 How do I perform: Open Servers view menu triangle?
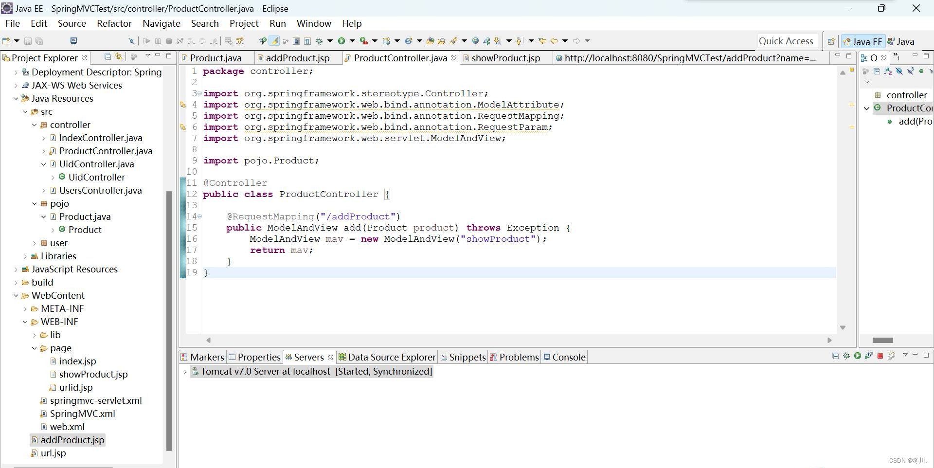(905, 355)
